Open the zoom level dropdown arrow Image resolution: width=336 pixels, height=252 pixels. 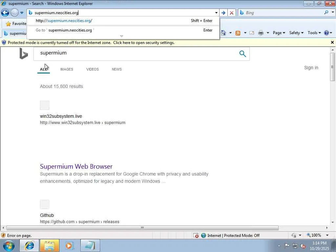(x=327, y=235)
